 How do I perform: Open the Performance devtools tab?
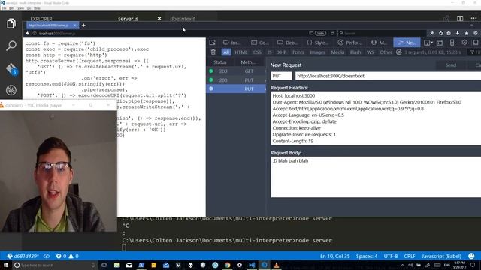pyautogui.click(x=350, y=43)
